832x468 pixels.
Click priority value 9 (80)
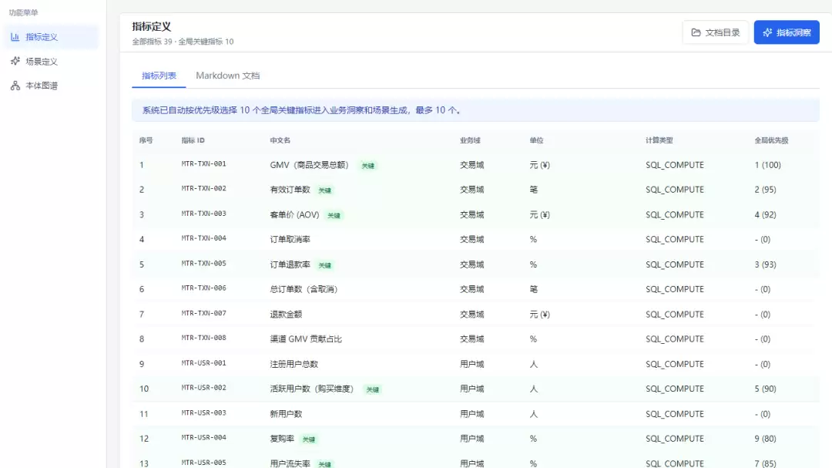(x=765, y=439)
